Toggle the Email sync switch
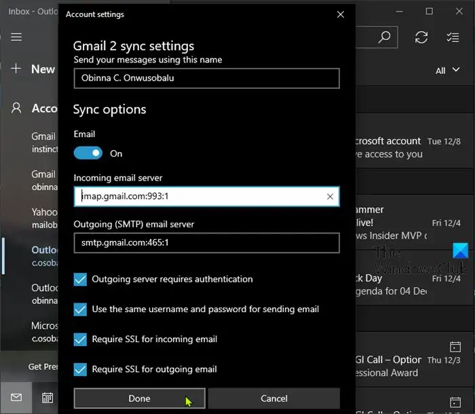 [x=88, y=153]
